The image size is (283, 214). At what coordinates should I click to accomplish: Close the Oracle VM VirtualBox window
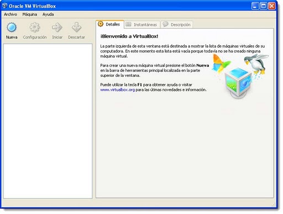coord(272,6)
